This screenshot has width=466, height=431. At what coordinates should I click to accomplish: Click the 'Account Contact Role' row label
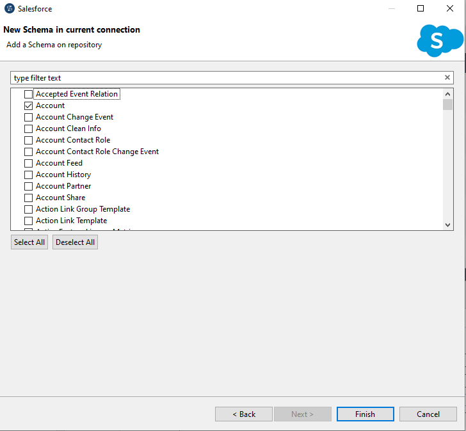click(x=73, y=140)
